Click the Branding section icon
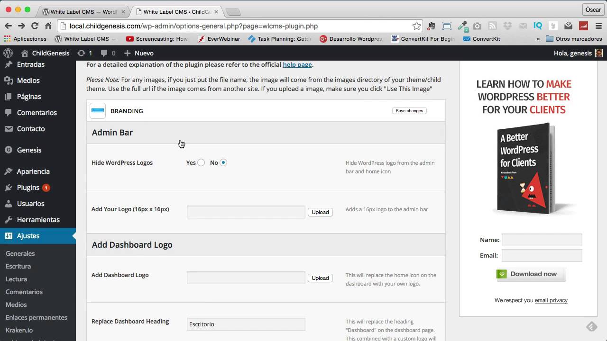607x341 pixels. click(98, 110)
